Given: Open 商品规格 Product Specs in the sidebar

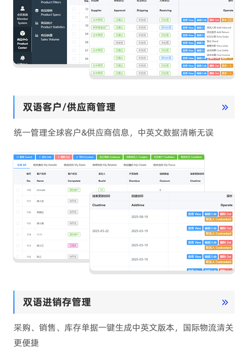Looking at the screenshot, I should pyautogui.click(x=50, y=13).
